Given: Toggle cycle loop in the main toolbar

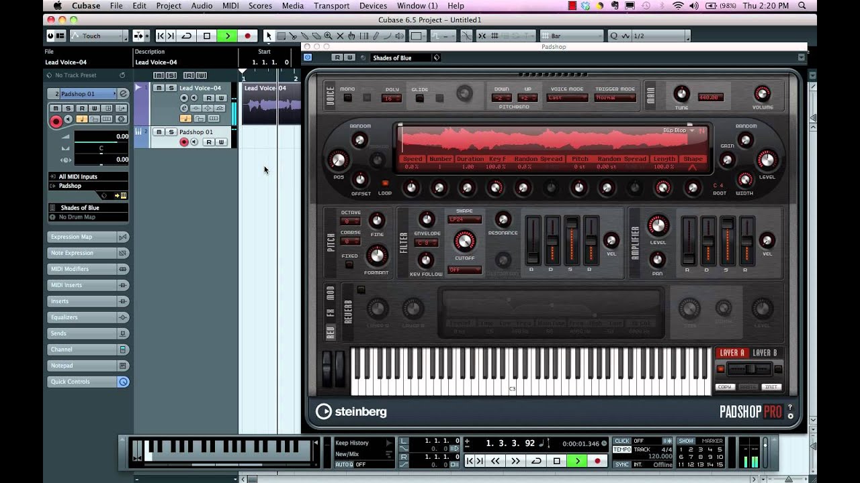Looking at the screenshot, I should tap(187, 36).
